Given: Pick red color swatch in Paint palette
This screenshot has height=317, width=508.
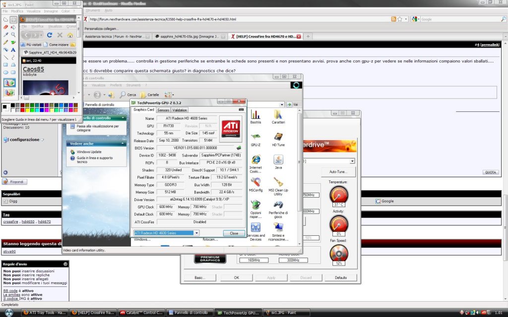Looking at the screenshot, I should 22,110.
